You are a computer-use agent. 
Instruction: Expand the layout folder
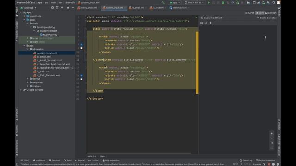click(28, 79)
